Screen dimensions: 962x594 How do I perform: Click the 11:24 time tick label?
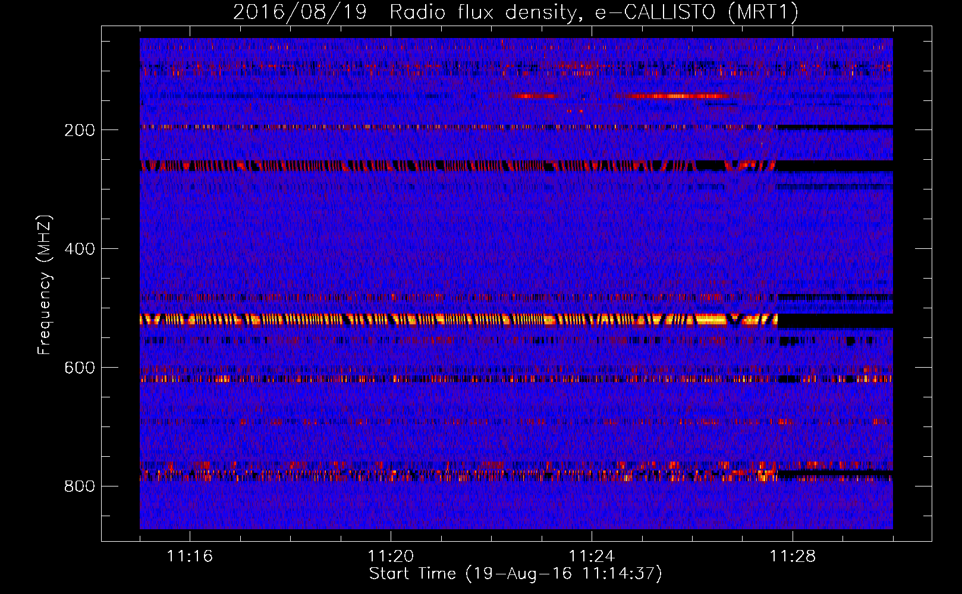pos(592,556)
